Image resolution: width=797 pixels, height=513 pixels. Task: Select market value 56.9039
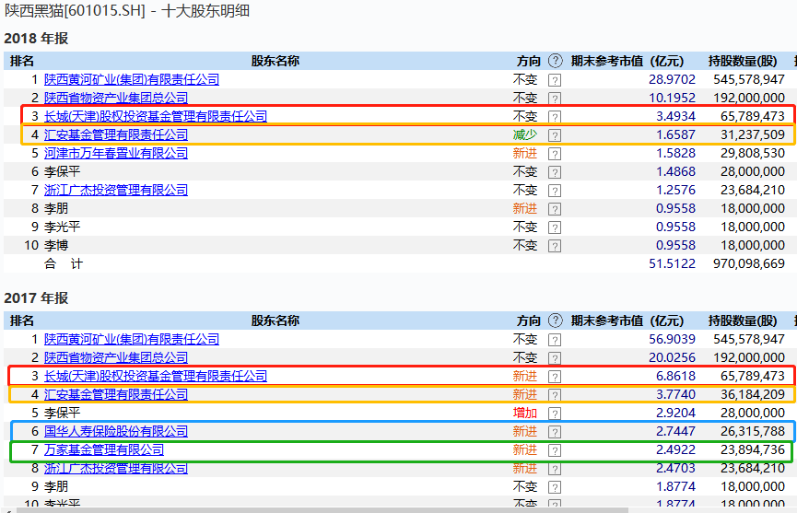pyautogui.click(x=672, y=339)
